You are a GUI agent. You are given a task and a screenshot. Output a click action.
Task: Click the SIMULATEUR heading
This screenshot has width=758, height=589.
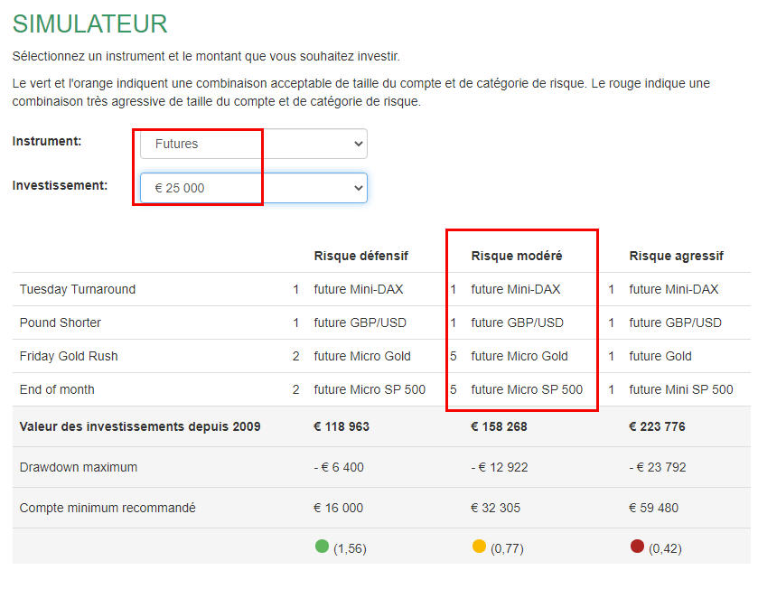pyautogui.click(x=90, y=23)
